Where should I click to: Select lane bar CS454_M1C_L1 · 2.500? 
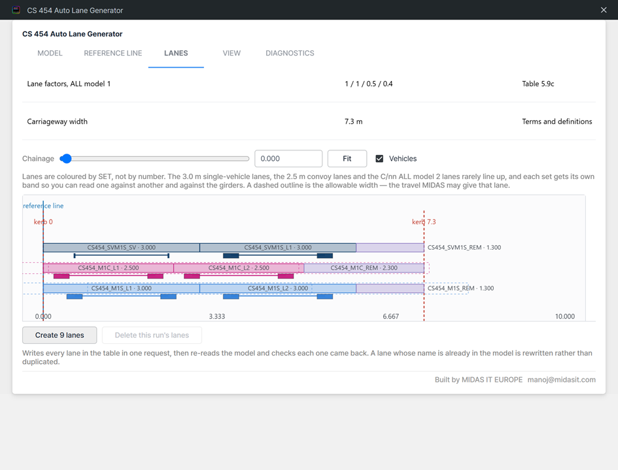pyautogui.click(x=109, y=268)
